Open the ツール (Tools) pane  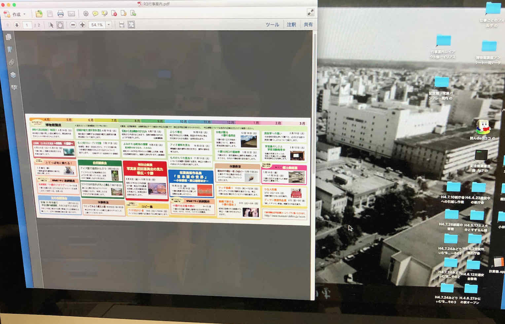(x=272, y=24)
